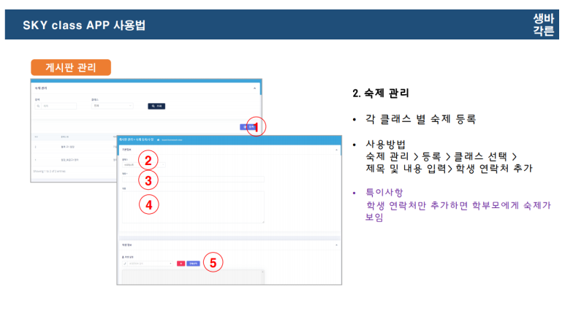Image resolution: width=565 pixels, height=314 pixels.
Task: Click the '사용방법' bullet text
Action: (386, 145)
